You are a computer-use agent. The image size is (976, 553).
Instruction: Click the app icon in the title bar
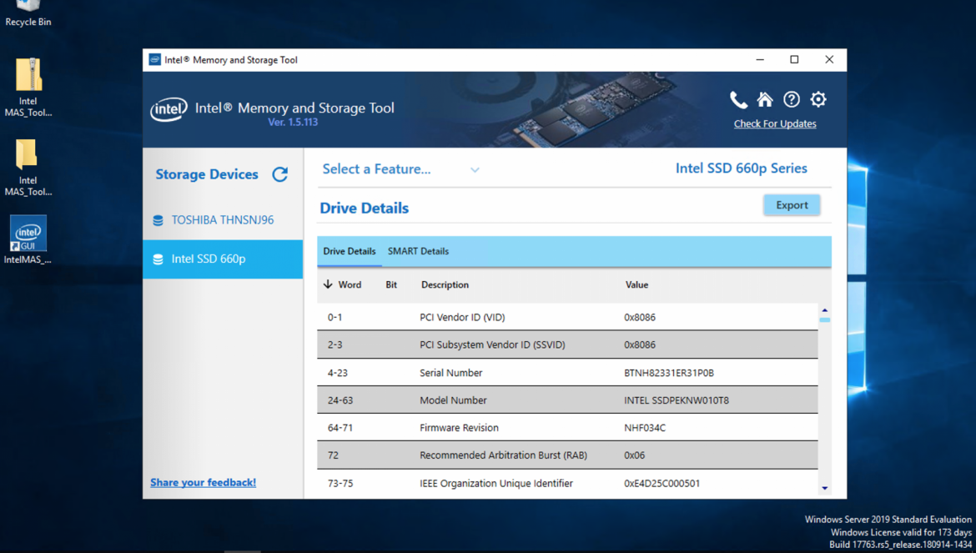tap(155, 60)
